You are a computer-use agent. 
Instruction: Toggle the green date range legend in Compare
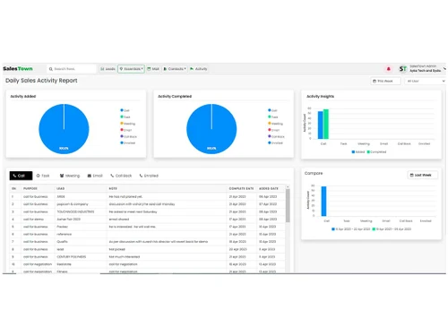pos(392,229)
